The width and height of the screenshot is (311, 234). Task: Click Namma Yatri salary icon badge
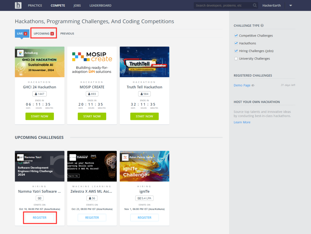(x=39, y=198)
